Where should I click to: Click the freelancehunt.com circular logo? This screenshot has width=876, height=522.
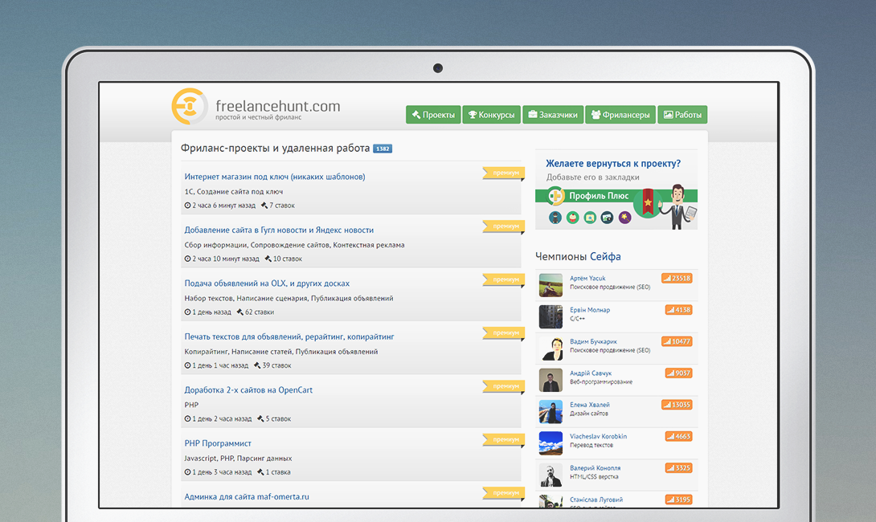pos(190,106)
